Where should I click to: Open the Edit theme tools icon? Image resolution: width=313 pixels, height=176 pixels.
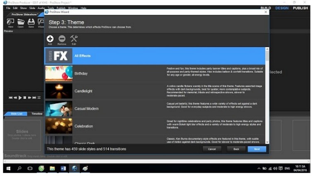[74, 39]
